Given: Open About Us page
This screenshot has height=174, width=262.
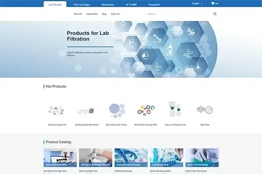Looking at the screenshot, I should click(x=115, y=14).
